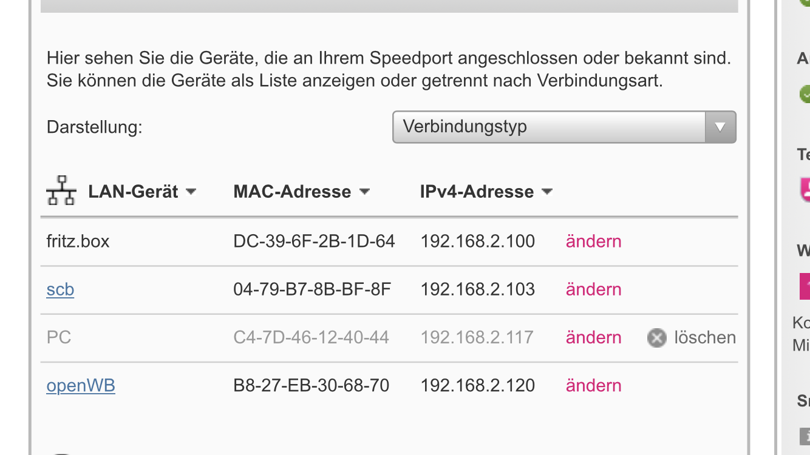This screenshot has height=455, width=810.
Task: Click the löschen text for PC
Action: [704, 337]
